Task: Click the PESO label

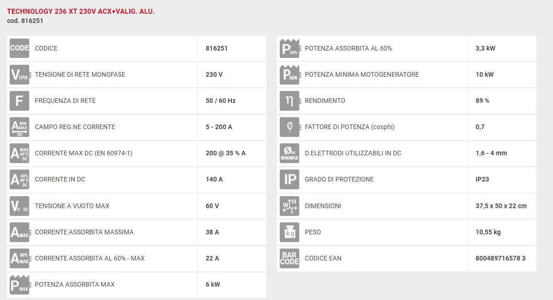Action: [x=313, y=232]
